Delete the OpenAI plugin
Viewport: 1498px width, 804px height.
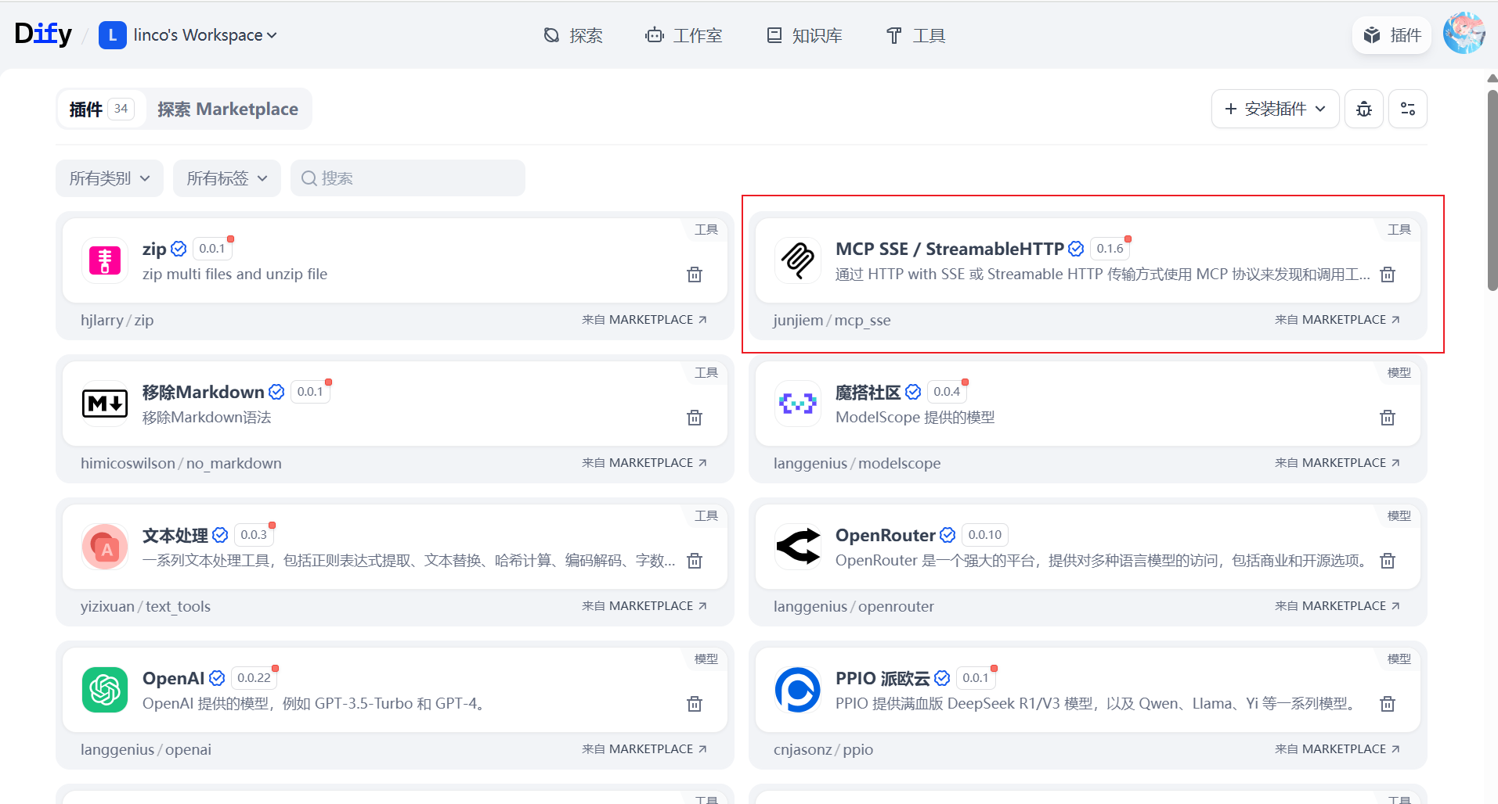[x=695, y=704]
